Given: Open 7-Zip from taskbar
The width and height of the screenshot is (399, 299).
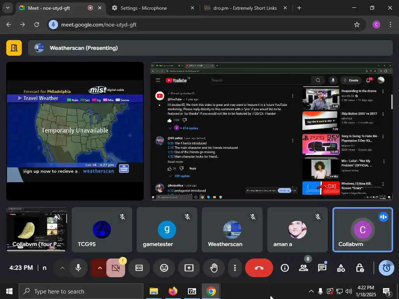Looking at the screenshot, I should pos(192,291).
